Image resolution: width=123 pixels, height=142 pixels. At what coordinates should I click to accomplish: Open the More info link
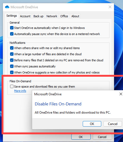(20, 91)
